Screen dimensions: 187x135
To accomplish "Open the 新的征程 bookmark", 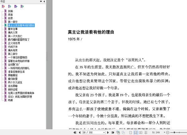I will [13, 90].
